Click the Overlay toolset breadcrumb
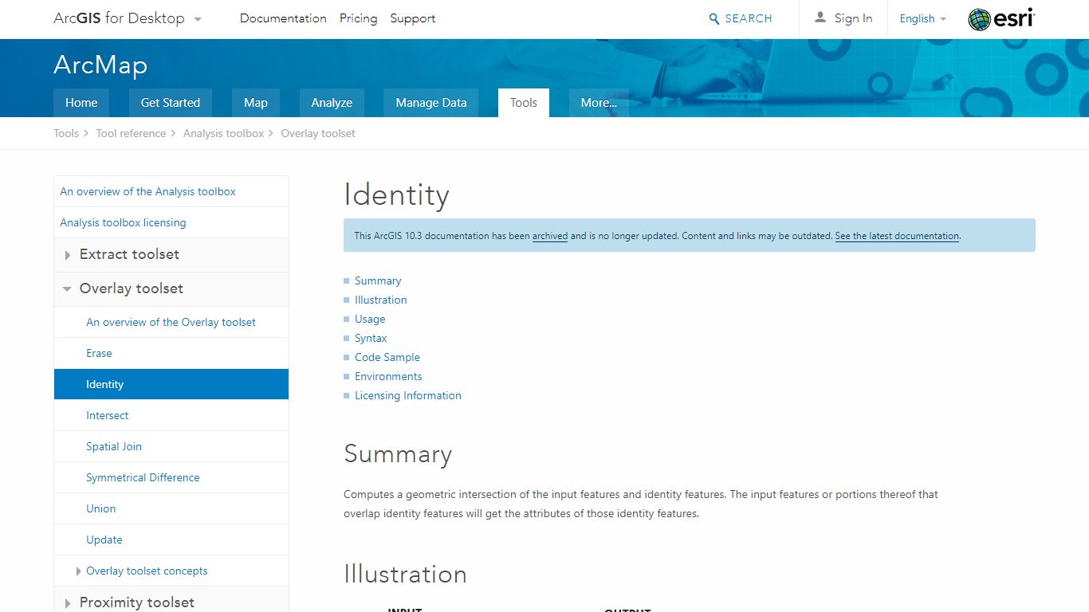1089x612 pixels. [x=318, y=133]
